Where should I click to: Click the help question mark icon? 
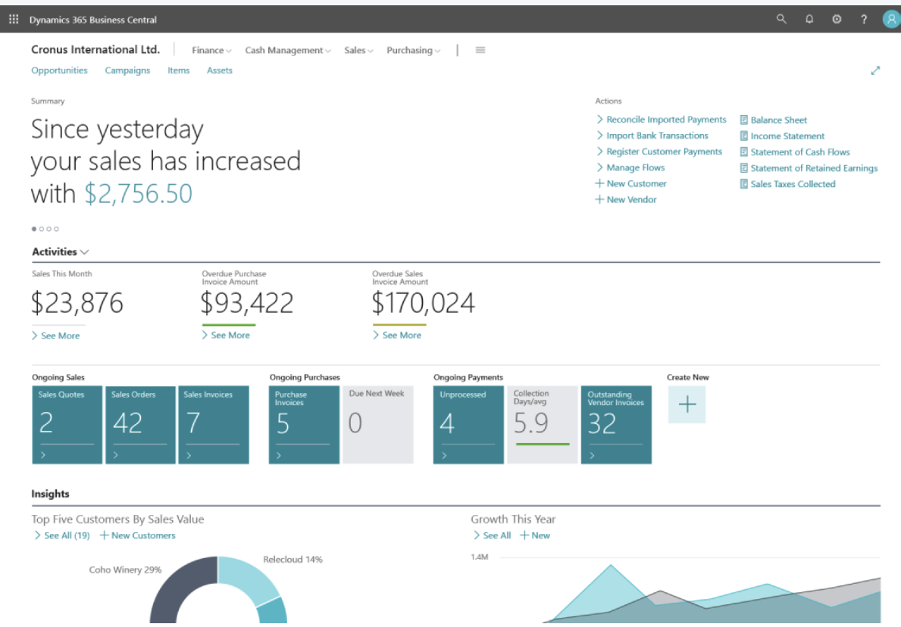pyautogui.click(x=864, y=20)
